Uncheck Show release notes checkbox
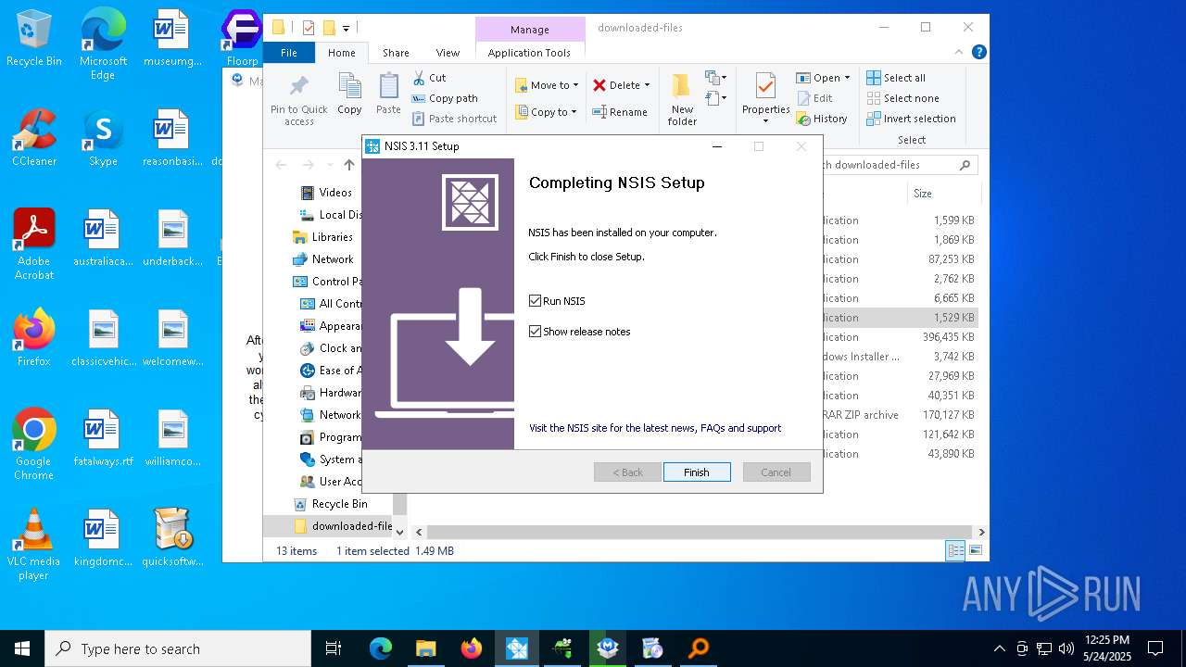The image size is (1186, 667). [535, 332]
